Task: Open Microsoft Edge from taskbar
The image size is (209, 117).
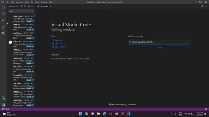Action: coord(104,114)
